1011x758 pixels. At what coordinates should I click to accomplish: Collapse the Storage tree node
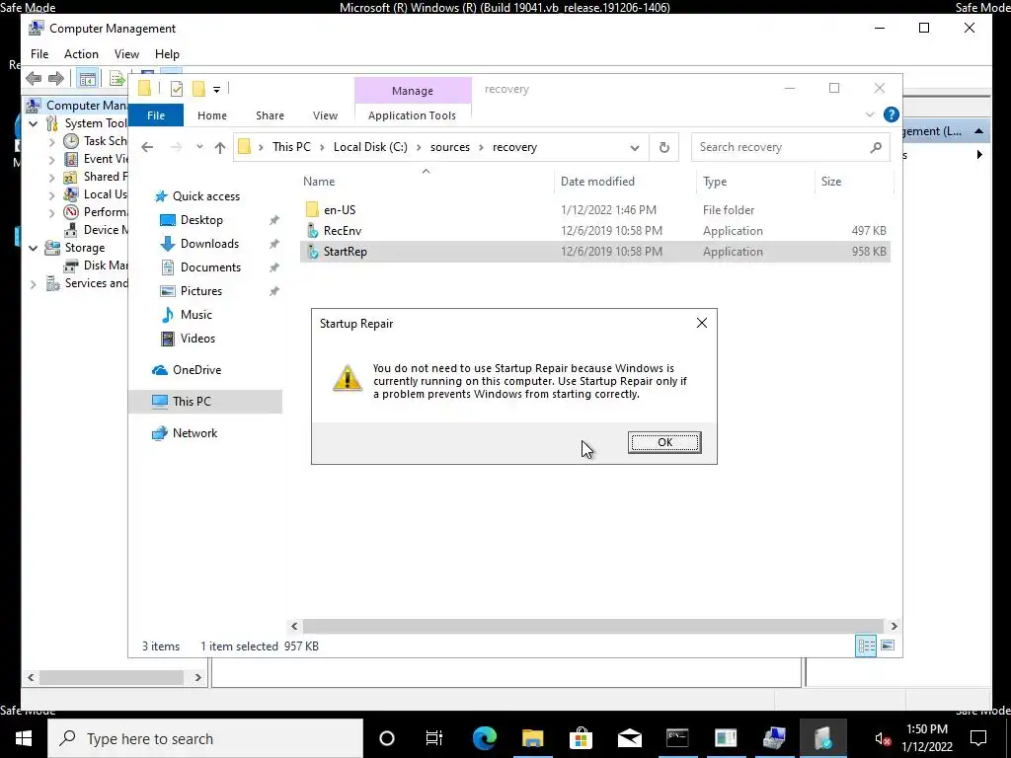coord(34,248)
